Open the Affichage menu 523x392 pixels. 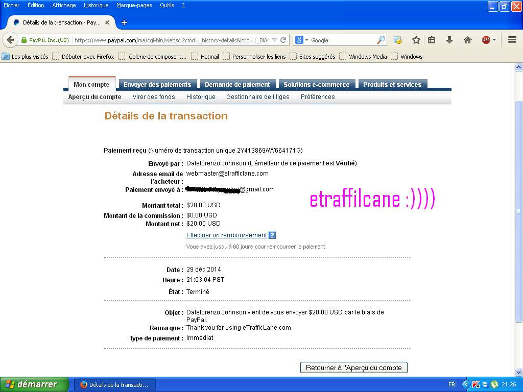(64, 5)
